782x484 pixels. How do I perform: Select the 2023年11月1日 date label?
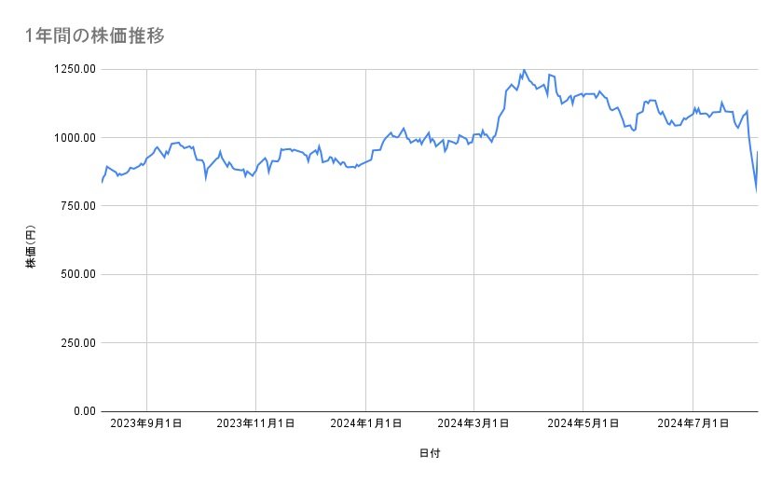[255, 424]
